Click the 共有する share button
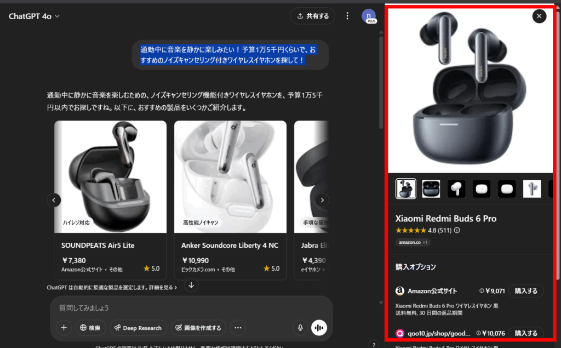This screenshot has height=348, width=561. [x=313, y=16]
